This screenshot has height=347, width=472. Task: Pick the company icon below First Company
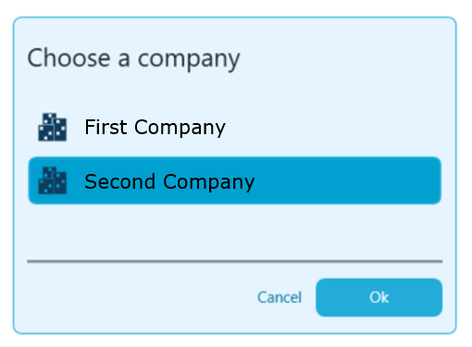pyautogui.click(x=52, y=180)
